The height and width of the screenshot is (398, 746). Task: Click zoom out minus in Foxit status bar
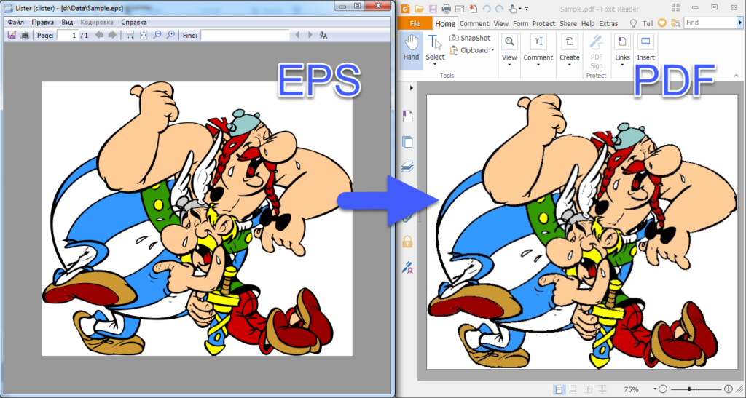tap(664, 389)
